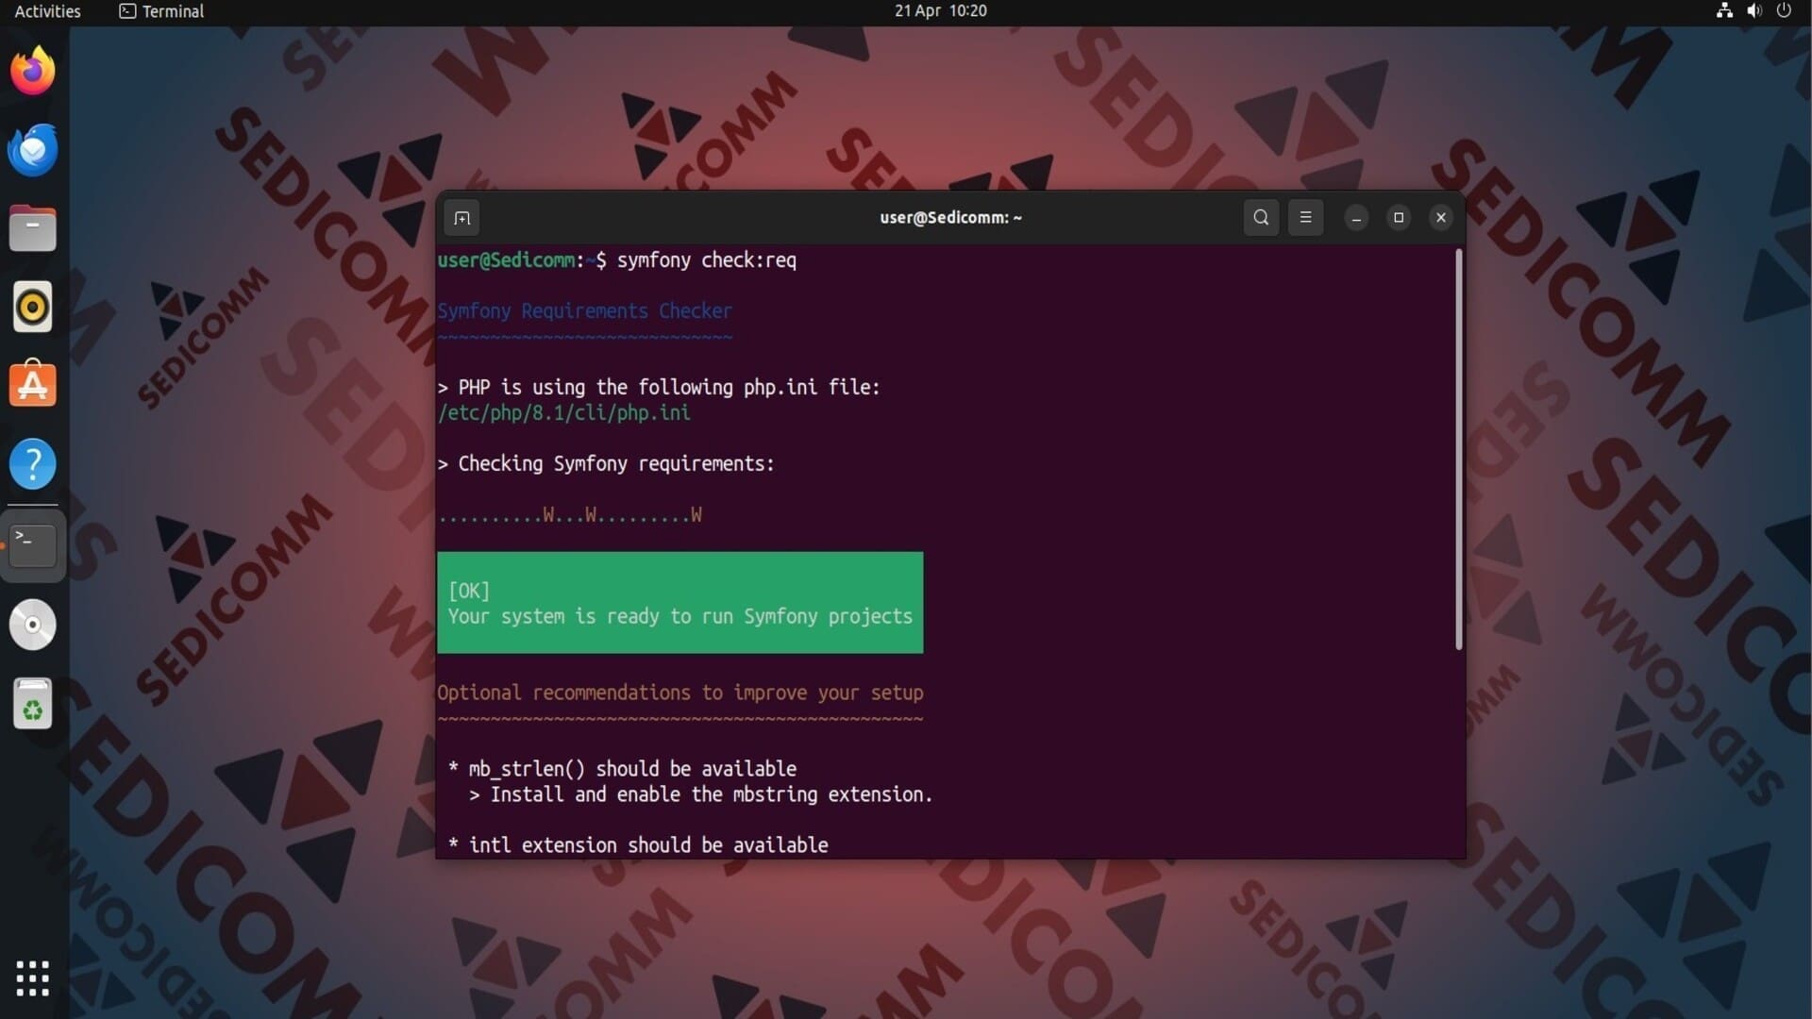Open the disc drive icon in dock
1812x1019 pixels.
coord(33,625)
